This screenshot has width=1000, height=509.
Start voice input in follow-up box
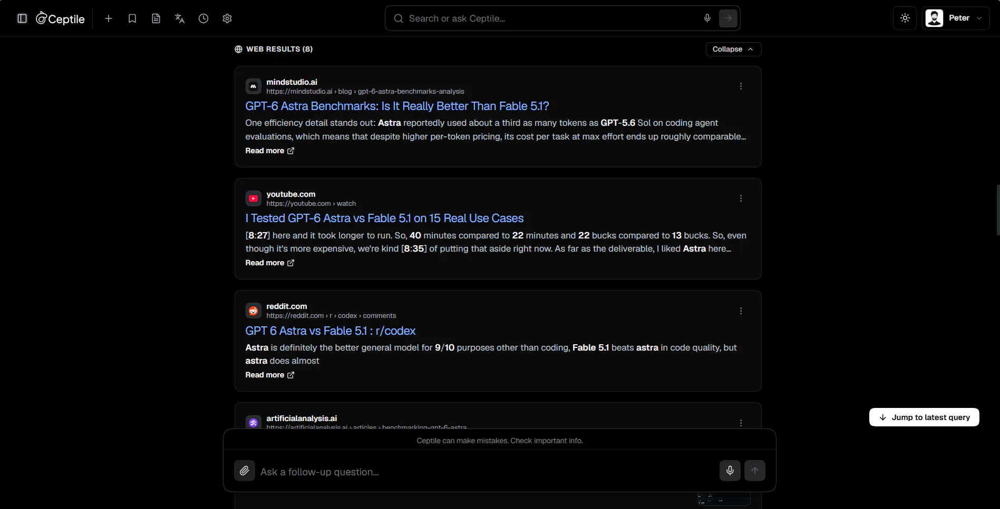point(730,471)
